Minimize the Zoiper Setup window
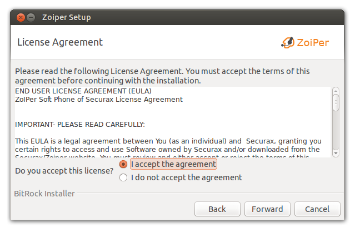Image resolution: width=355 pixels, height=232 pixels. pyautogui.click(x=31, y=17)
